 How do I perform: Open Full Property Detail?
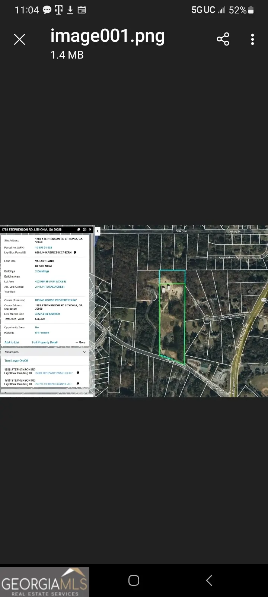click(45, 342)
